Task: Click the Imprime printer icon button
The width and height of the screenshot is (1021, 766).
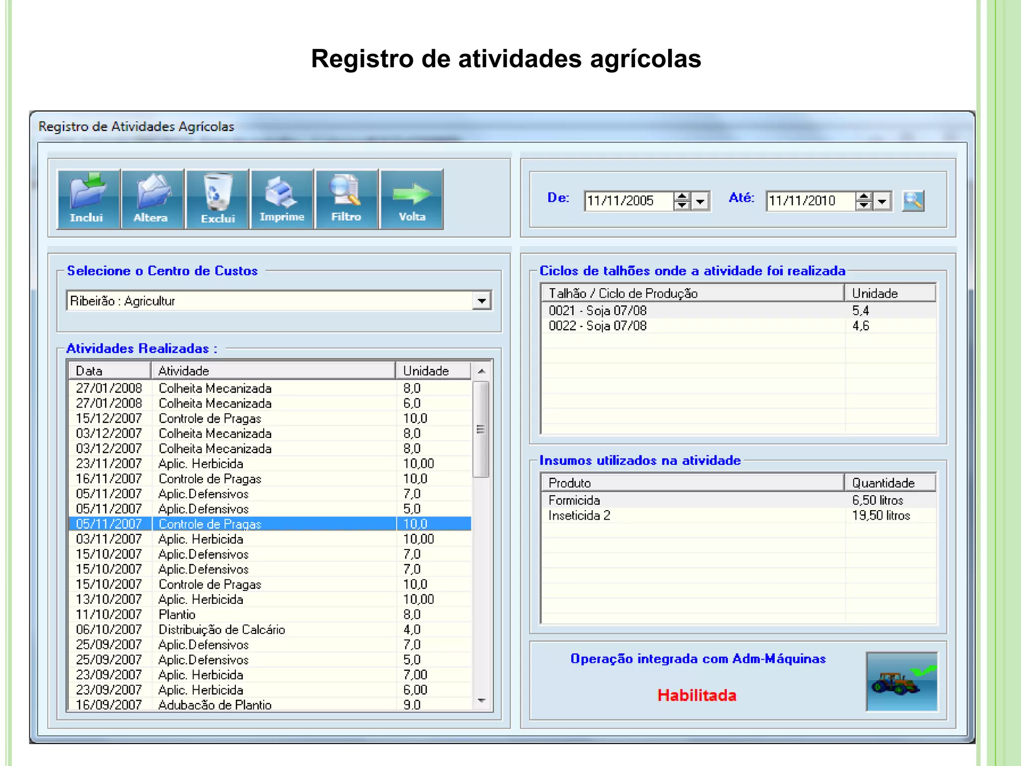Action: 283,199
